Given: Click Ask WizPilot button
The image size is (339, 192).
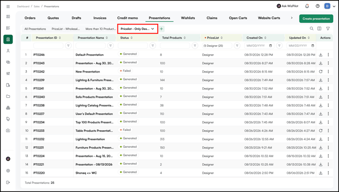Looking at the screenshot, I should click(x=287, y=6).
